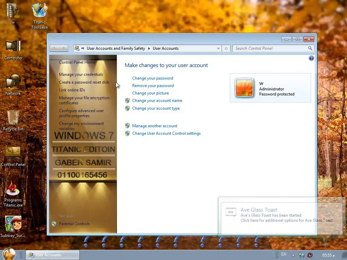Click the User Accounts address bar icon
Screen dimensions: 347x260
click(77, 48)
